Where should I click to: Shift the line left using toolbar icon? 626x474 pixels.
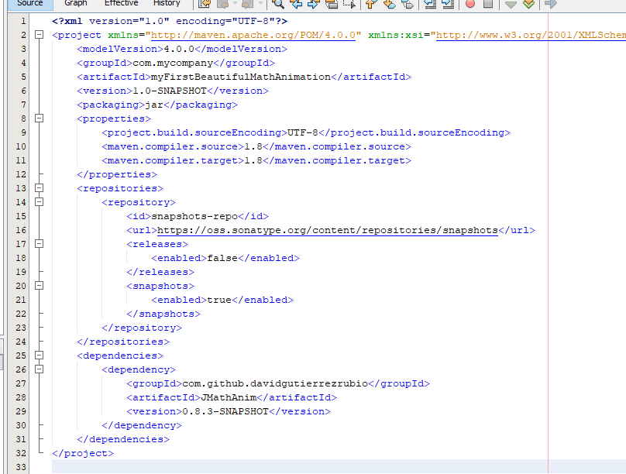430,4
